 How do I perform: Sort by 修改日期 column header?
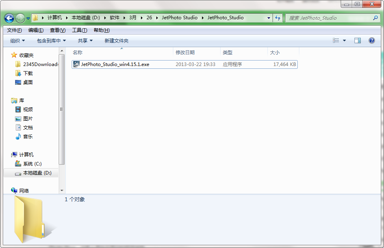coord(197,52)
